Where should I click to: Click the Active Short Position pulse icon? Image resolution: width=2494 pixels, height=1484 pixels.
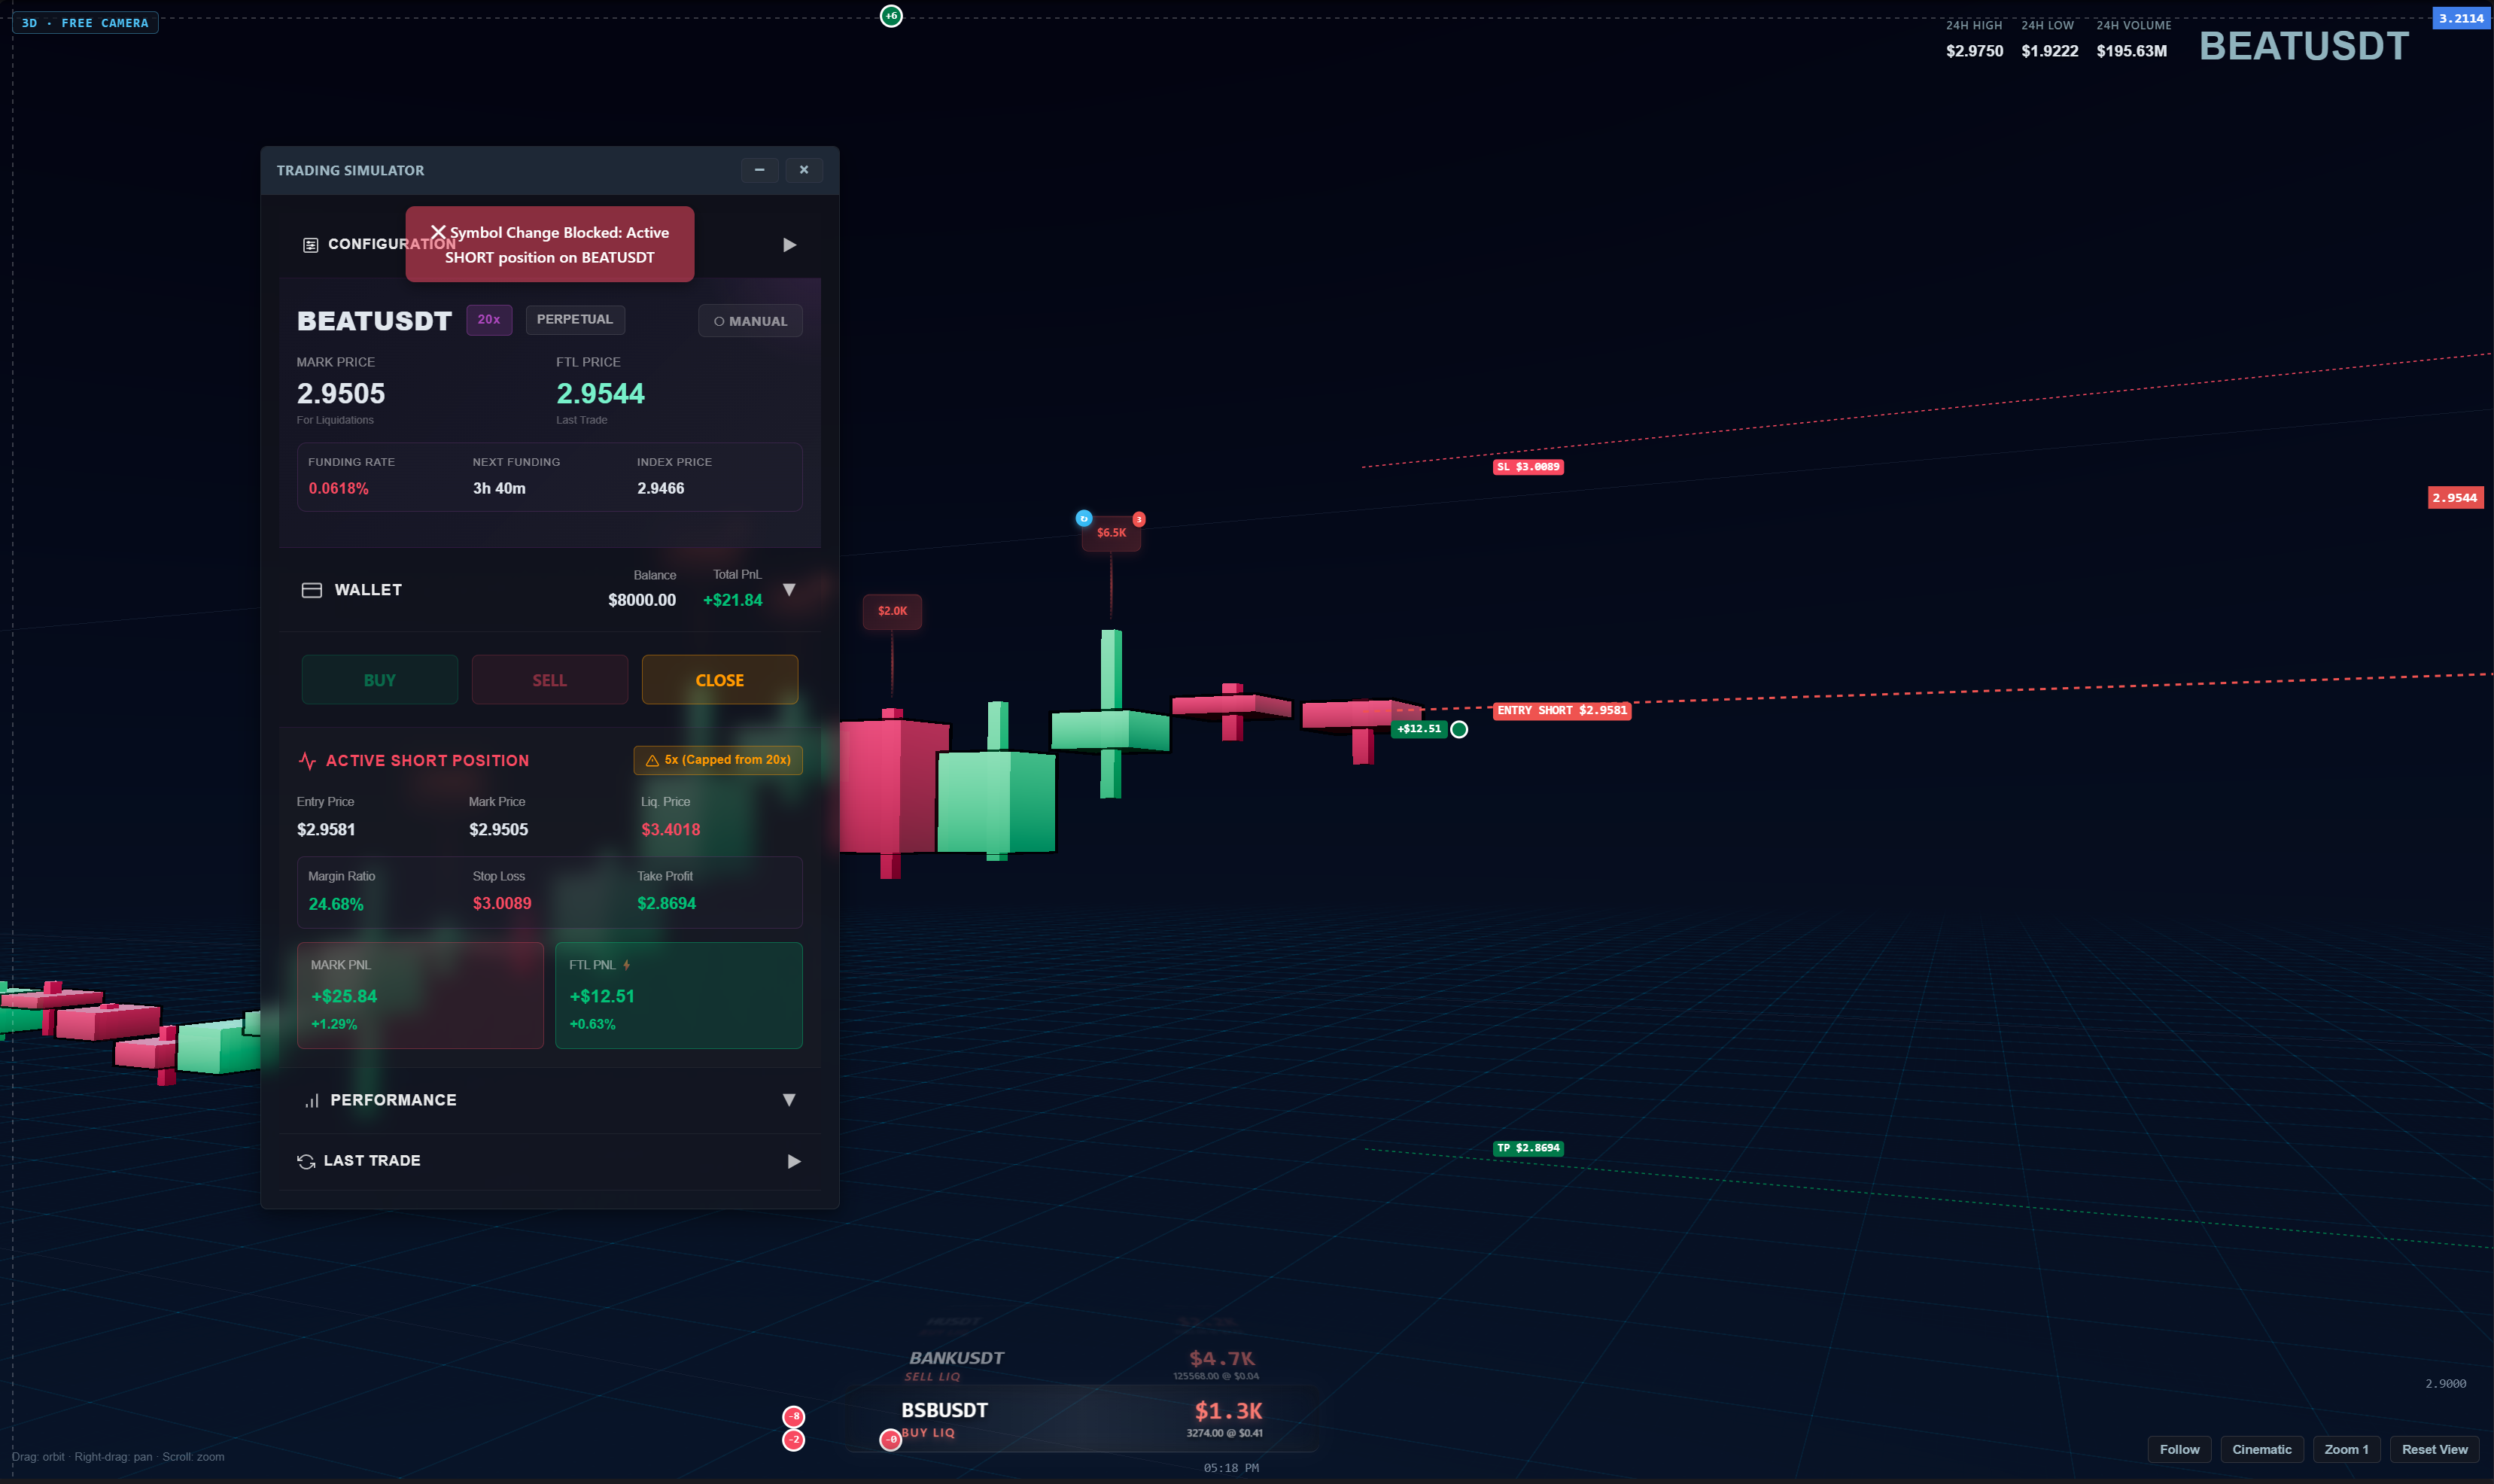pos(307,761)
